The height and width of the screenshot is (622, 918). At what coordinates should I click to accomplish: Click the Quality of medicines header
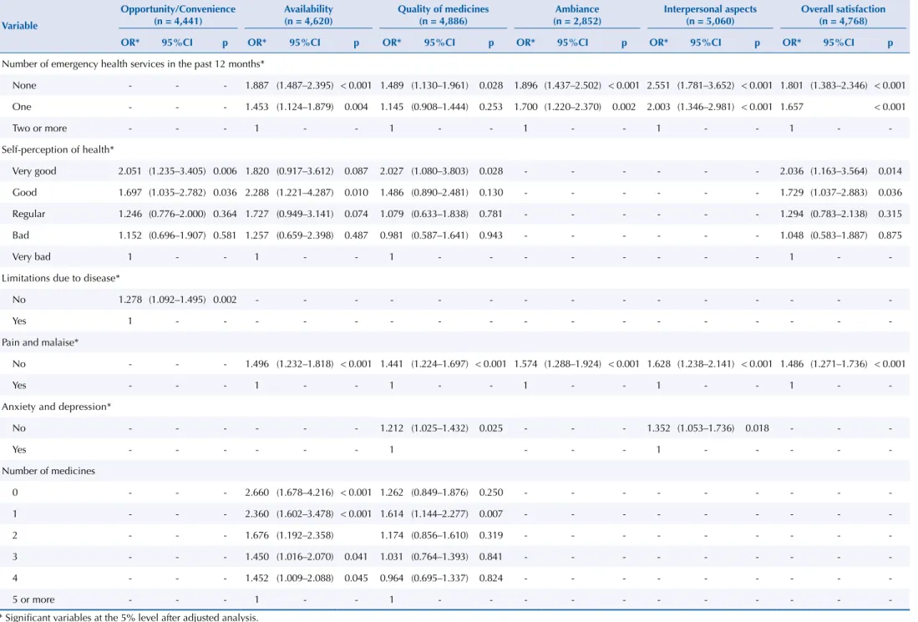444,15
